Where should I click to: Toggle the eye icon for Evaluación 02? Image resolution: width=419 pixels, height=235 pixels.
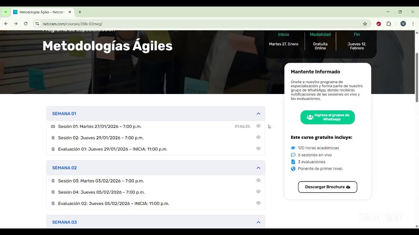258,203
